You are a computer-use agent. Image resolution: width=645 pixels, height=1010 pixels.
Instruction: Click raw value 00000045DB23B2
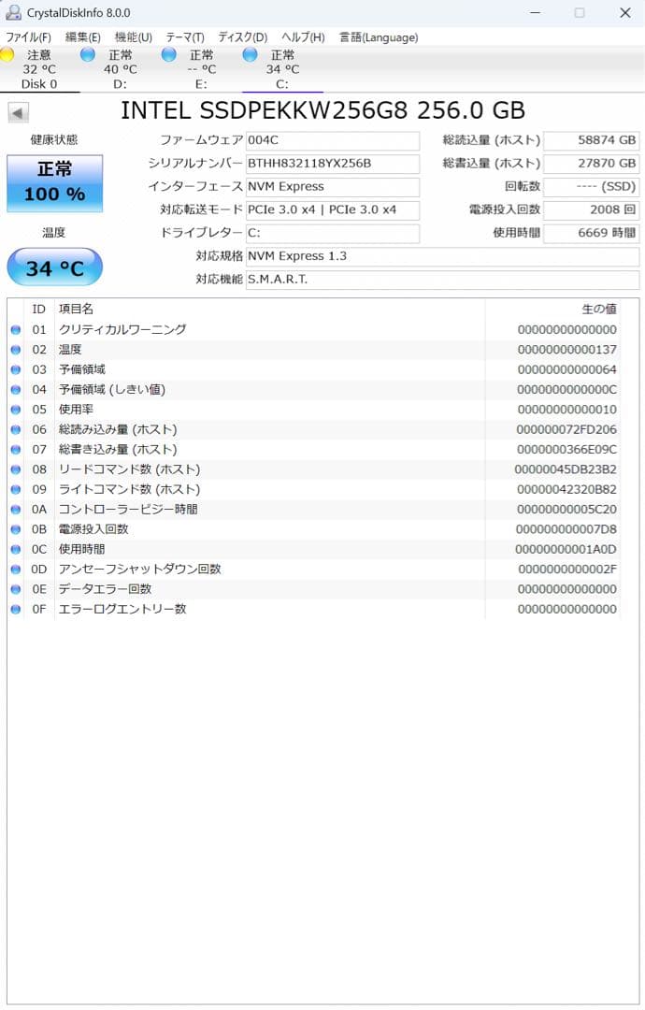pos(566,469)
